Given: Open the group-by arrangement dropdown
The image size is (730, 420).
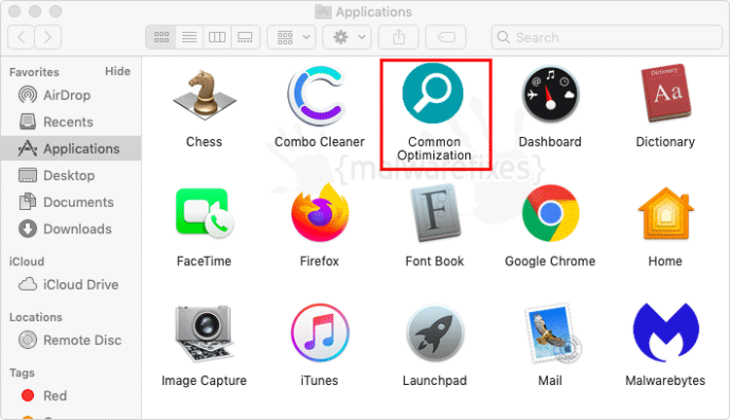Looking at the screenshot, I should coord(291,37).
